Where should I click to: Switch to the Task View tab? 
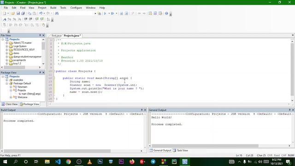click(180, 150)
